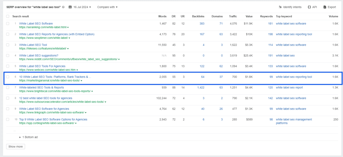Open the top keyword white label seo management platforms
The height and width of the screenshot is (157, 343).
[x=294, y=121]
